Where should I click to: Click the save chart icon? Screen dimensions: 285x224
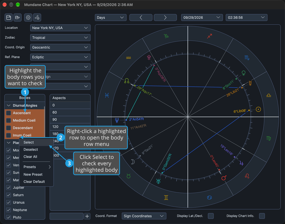point(9,17)
